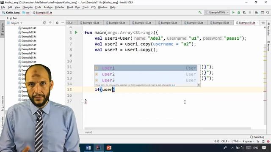Image resolution: width=271 pixels, height=152 pixels.
Task: Open the Example110Kt run configuration dropdown
Action: [217, 12]
